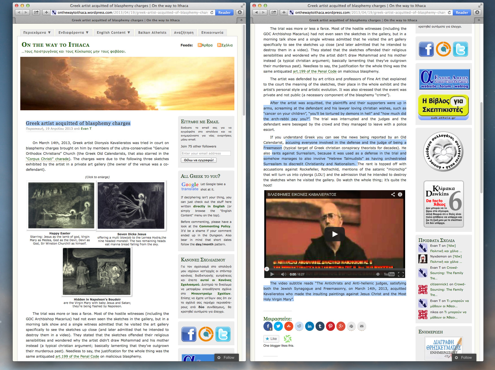The width and height of the screenshot is (495, 370).
Task: Click Like star button
Action: point(271,339)
